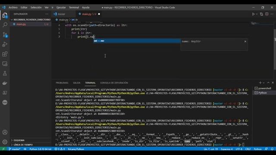Open the Terminal menu
The image size is (276, 155).
74,8
